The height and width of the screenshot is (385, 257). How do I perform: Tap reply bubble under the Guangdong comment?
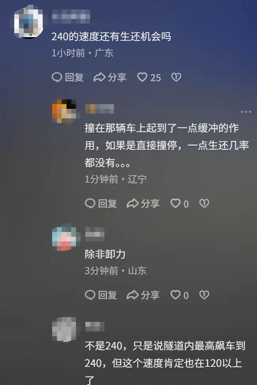pyautogui.click(x=68, y=77)
